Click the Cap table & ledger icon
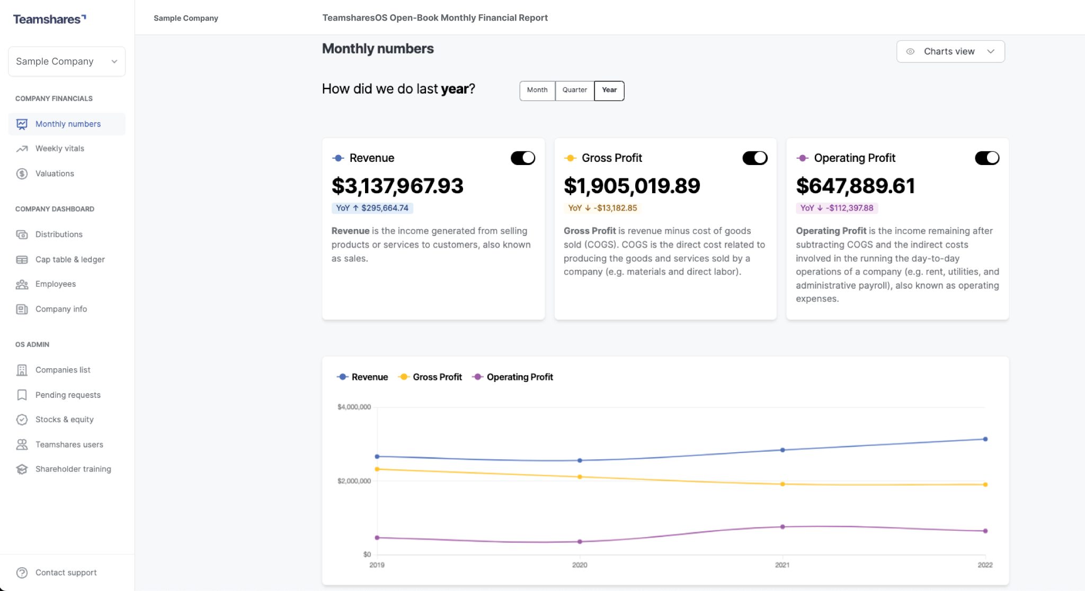This screenshot has height=591, width=1085. [x=22, y=259]
